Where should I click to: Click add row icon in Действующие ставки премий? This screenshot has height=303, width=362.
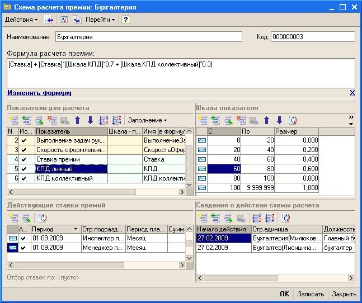click(13, 218)
